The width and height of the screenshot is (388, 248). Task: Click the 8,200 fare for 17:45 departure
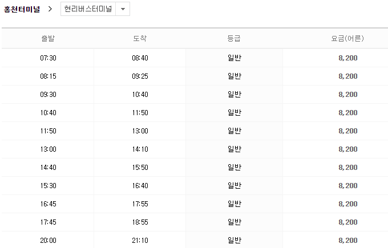coord(347,222)
